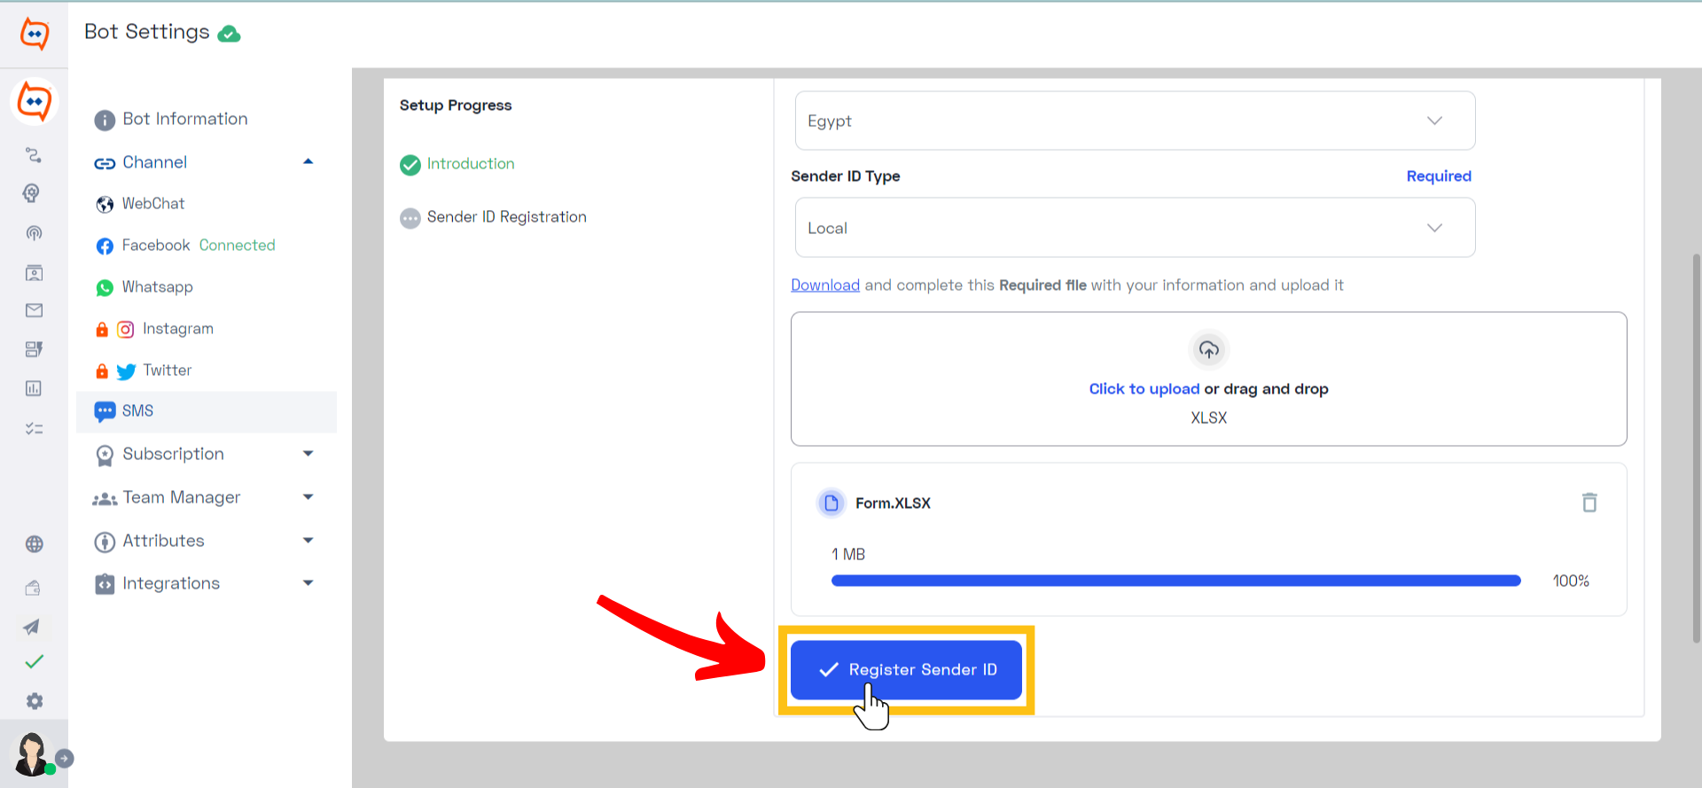Open the forms lightning icon in sidebar
Image resolution: width=1702 pixels, height=788 pixels.
point(34,349)
